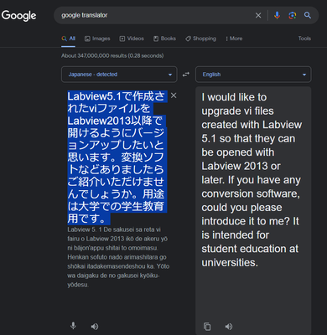Copy the English translation
Screen dimensions: 327x335
click(x=207, y=327)
